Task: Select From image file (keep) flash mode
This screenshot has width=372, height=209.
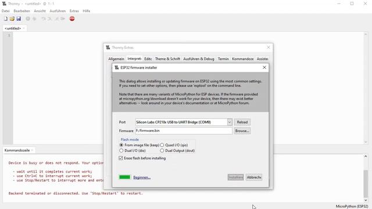Action: (x=121, y=145)
